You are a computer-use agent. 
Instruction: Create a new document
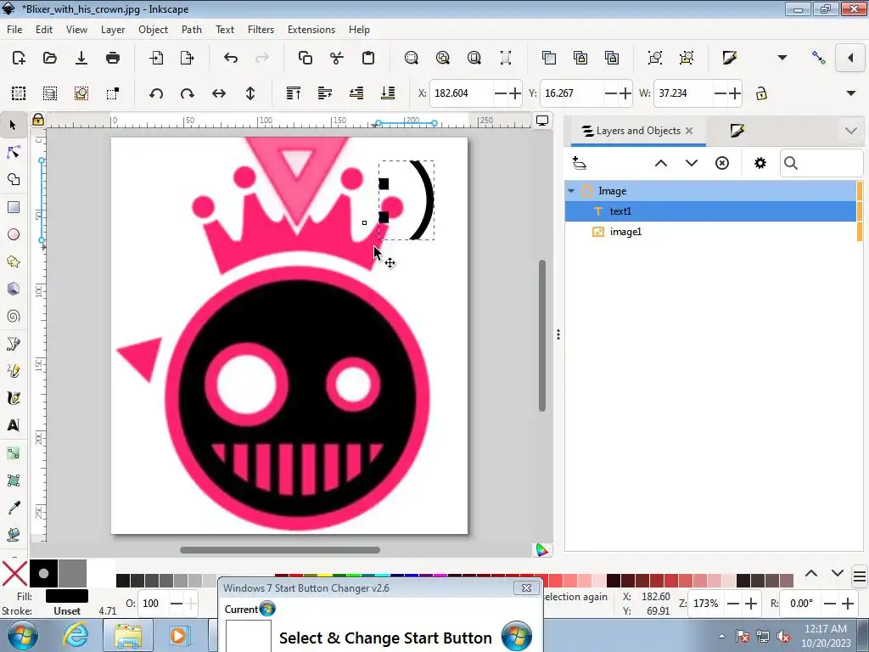point(19,58)
